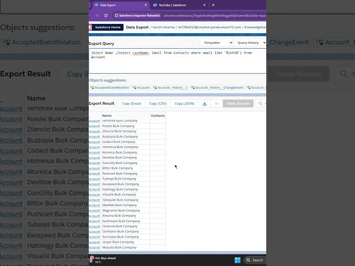Open a new browser tab with plus
The width and height of the screenshot is (355, 266).
point(213,5)
